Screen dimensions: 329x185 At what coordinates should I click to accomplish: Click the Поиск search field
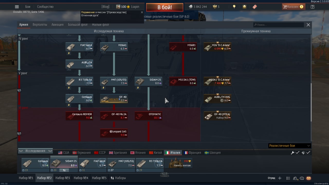[x=278, y=25]
